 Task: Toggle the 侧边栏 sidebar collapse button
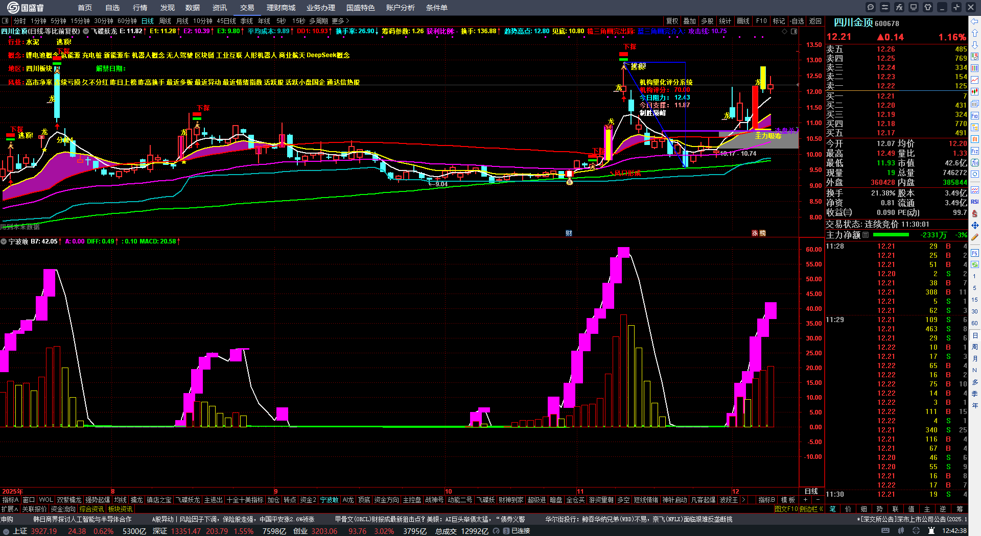point(810,509)
